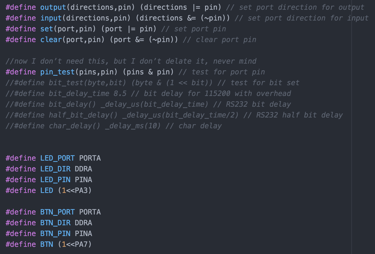The height and width of the screenshot is (254, 375).
Task: Click the commented bit_test define line
Action: [x=153, y=83]
